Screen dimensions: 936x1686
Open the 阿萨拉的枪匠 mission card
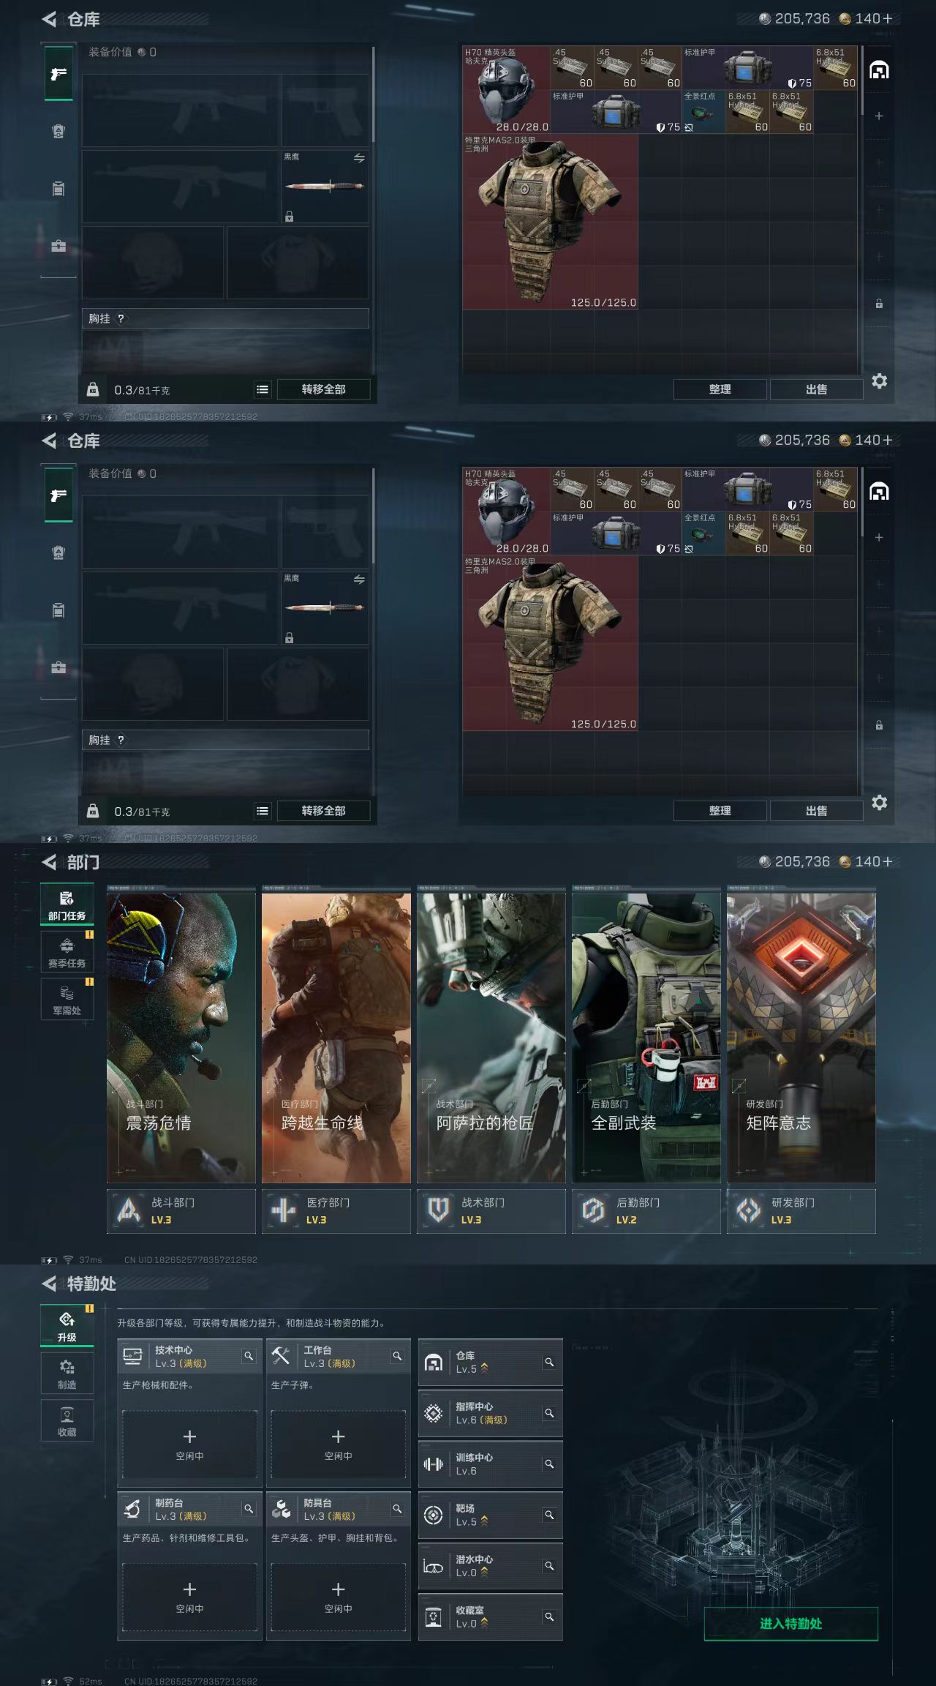pyautogui.click(x=491, y=1038)
